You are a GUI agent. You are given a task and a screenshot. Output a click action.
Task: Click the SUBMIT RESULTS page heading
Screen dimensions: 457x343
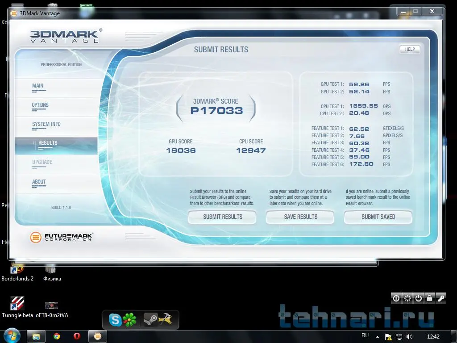(221, 50)
